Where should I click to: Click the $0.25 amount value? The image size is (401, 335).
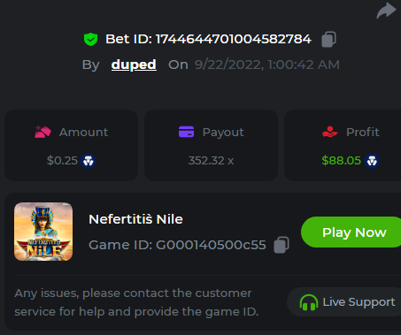(62, 161)
